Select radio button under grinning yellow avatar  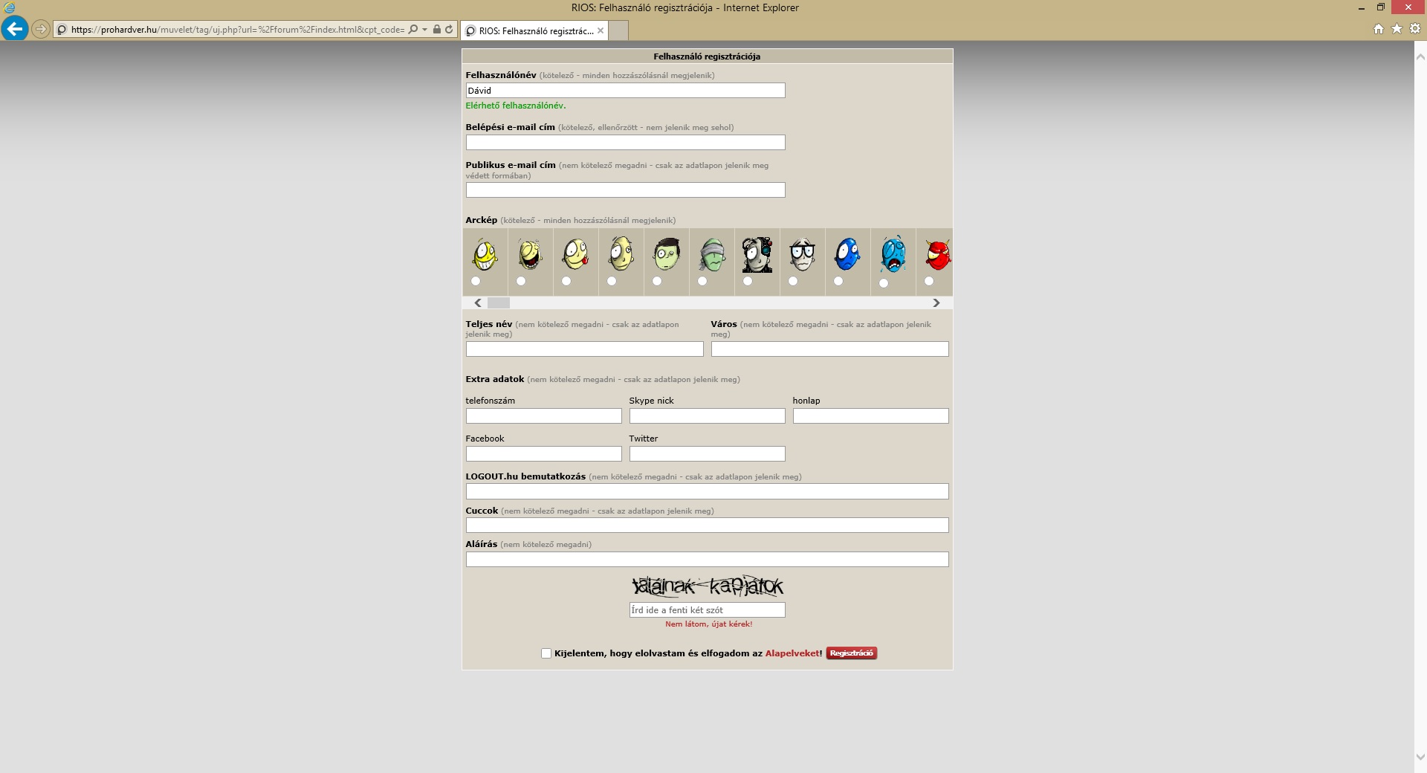476,281
